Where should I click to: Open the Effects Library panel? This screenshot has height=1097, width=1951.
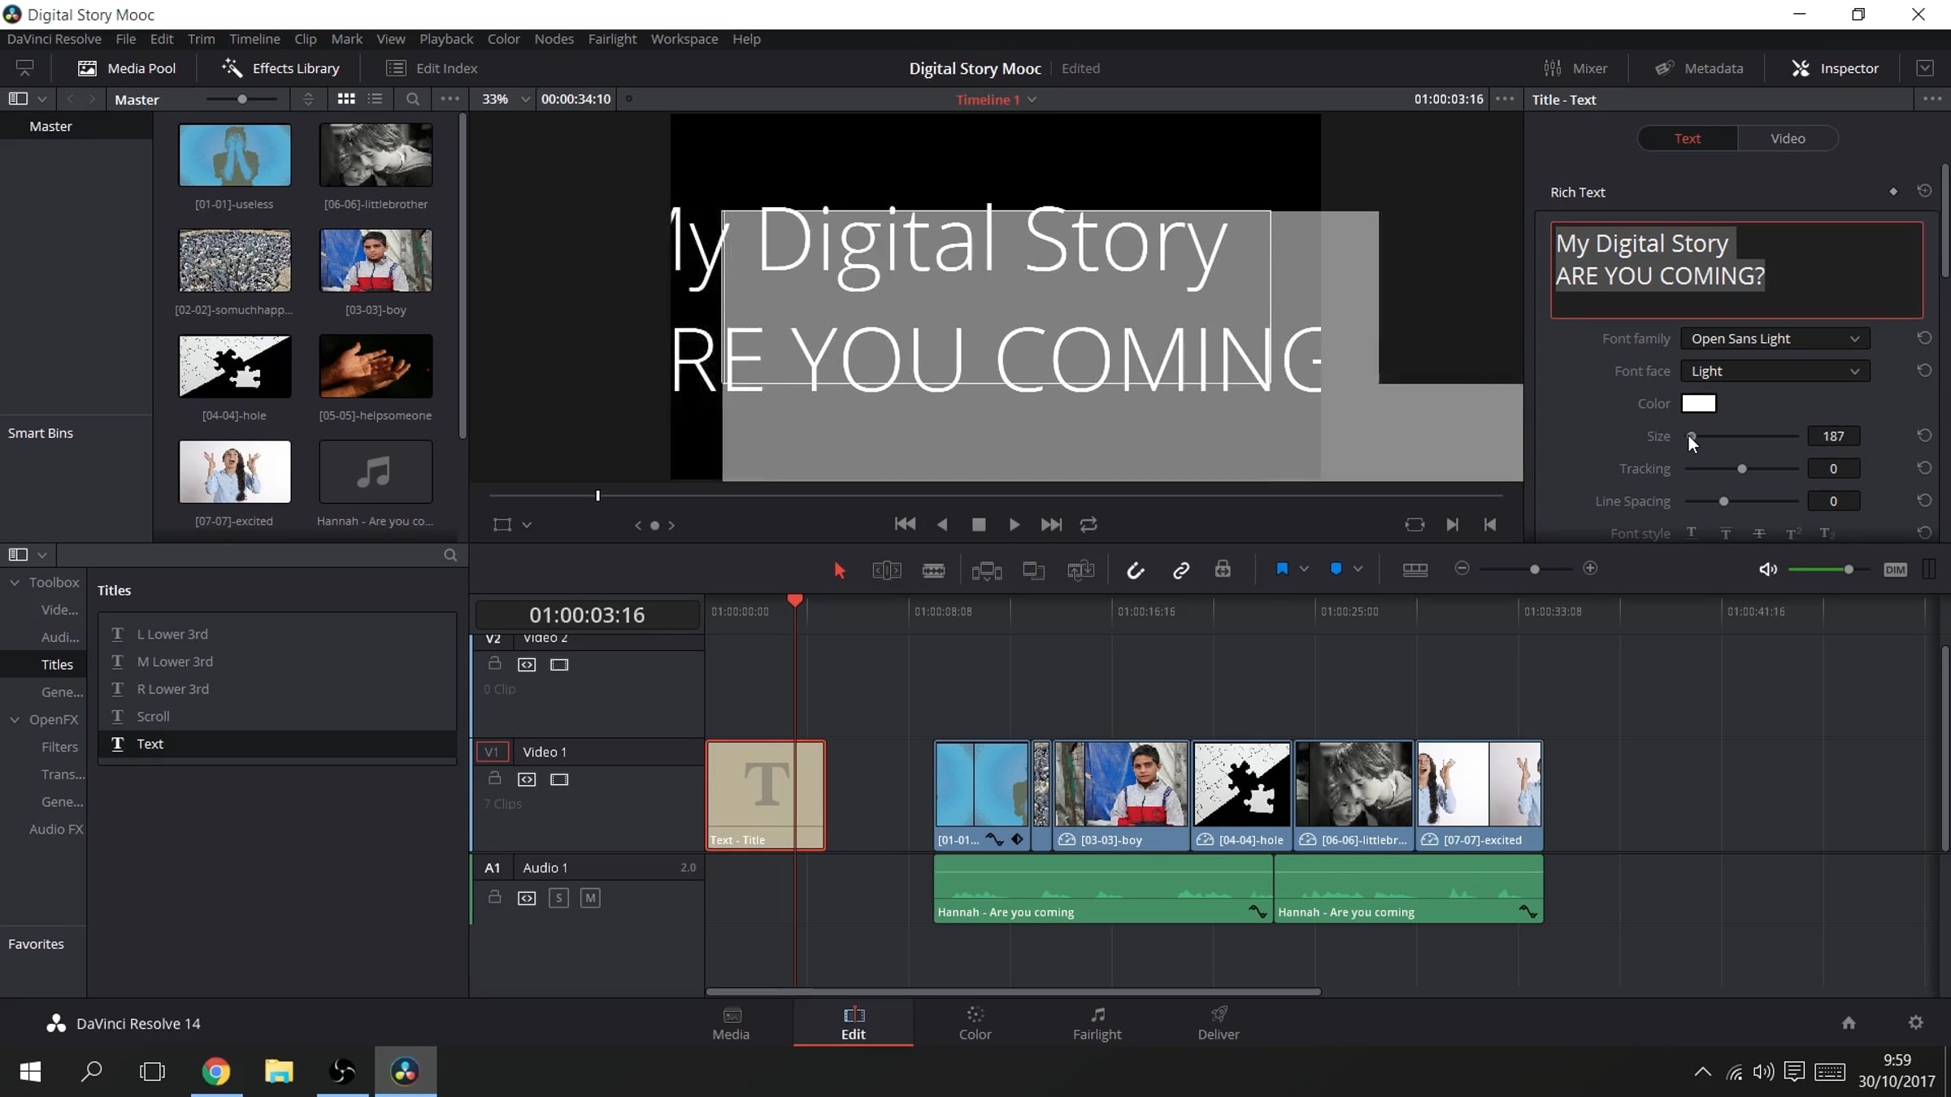280,68
